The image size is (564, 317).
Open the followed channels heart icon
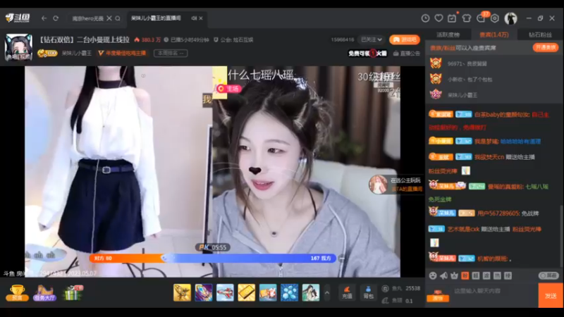[x=439, y=18]
